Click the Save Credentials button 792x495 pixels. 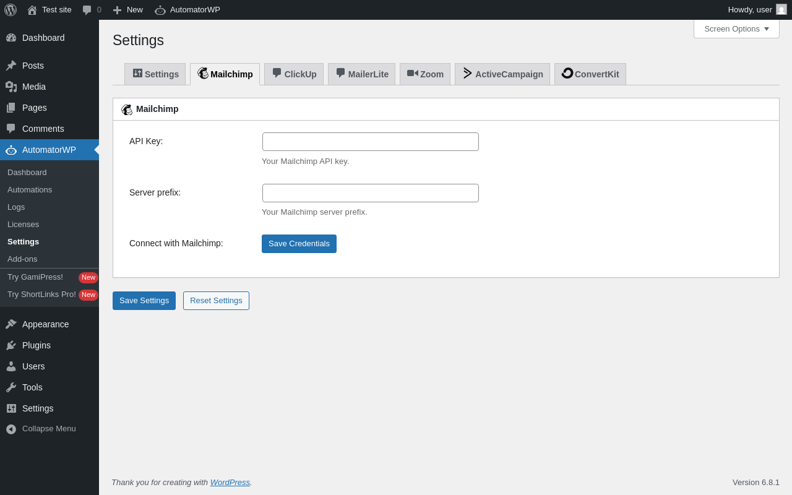299,244
